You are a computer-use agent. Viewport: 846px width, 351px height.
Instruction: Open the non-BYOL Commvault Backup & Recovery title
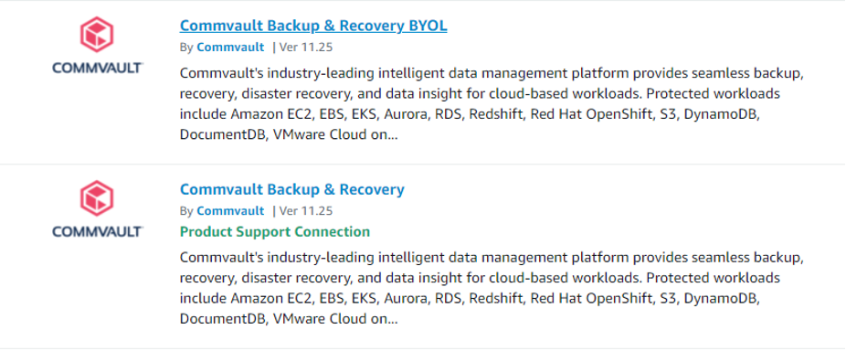[291, 189]
